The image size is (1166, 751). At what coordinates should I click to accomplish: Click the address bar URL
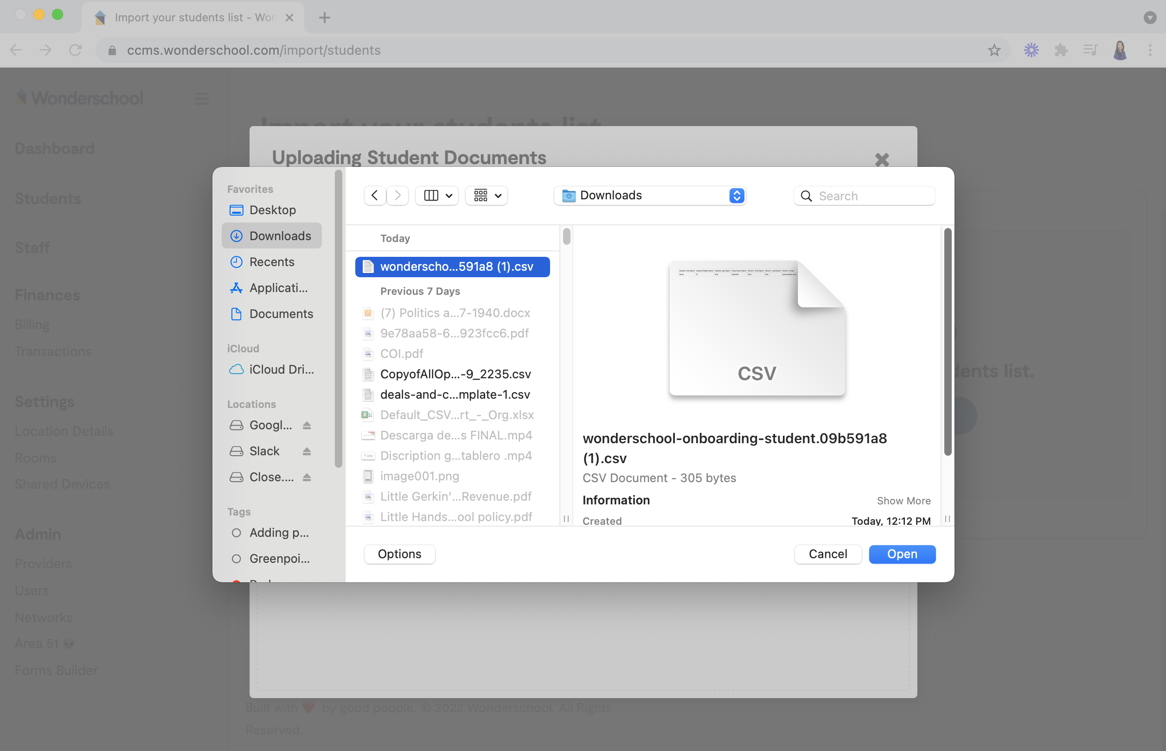[254, 50]
